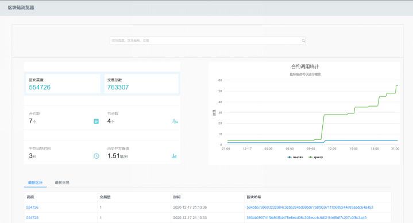Click the 1.51 peak concurrency value
The width and height of the screenshot is (413, 223).
114,156
